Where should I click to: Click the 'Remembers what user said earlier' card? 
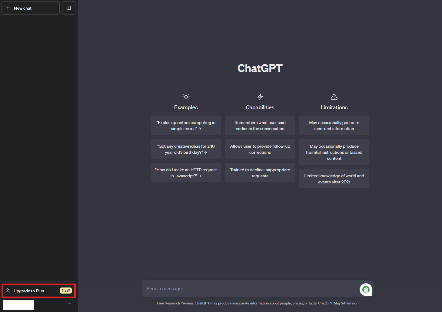coord(260,125)
